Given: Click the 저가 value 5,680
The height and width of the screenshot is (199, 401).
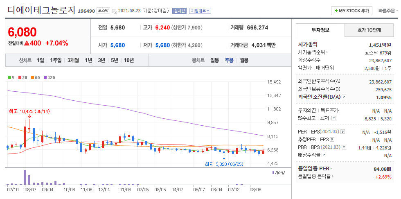Looking at the screenshot, I should (x=163, y=45).
